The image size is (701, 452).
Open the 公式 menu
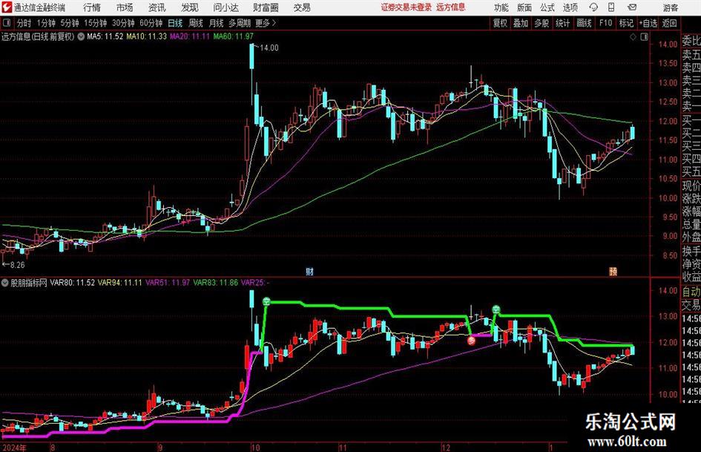[x=547, y=7]
